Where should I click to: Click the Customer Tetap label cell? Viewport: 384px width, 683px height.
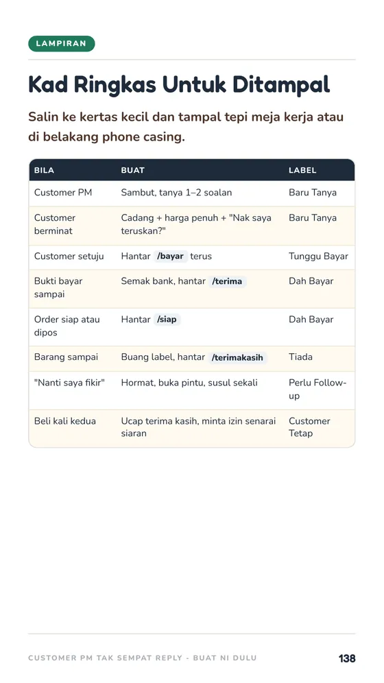(309, 427)
